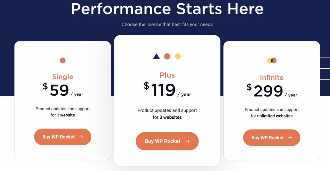Click the overlapping circles icon above Infinite
The width and height of the screenshot is (330, 171).
[272, 60]
